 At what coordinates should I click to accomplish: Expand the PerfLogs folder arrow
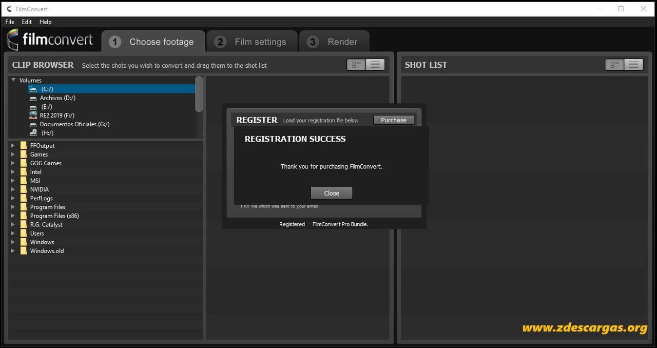(13, 198)
